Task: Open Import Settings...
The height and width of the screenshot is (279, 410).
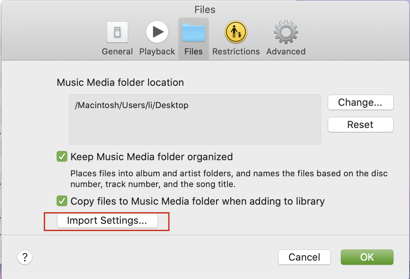Action: (107, 221)
